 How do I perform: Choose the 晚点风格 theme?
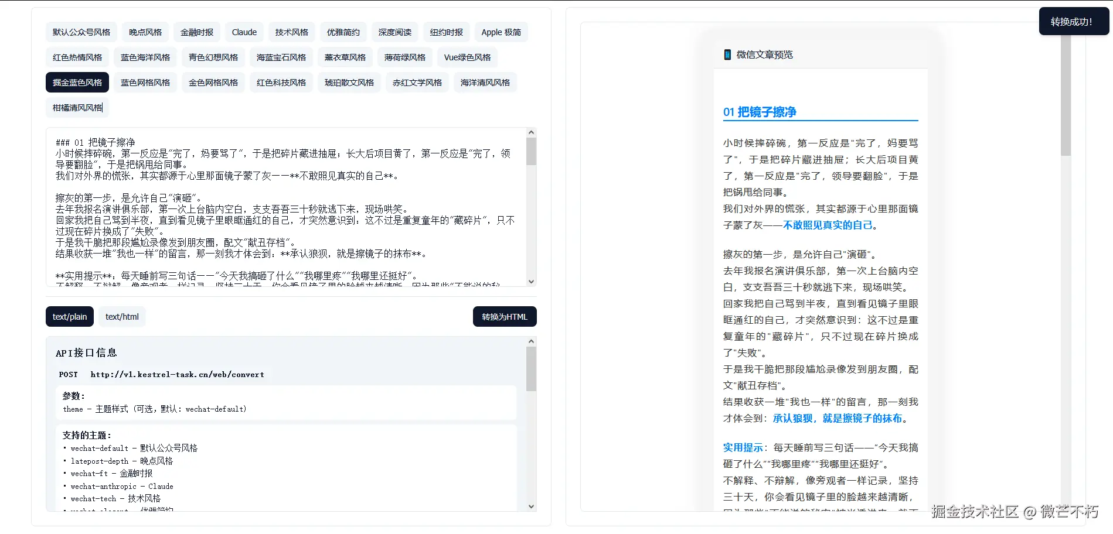(x=145, y=32)
